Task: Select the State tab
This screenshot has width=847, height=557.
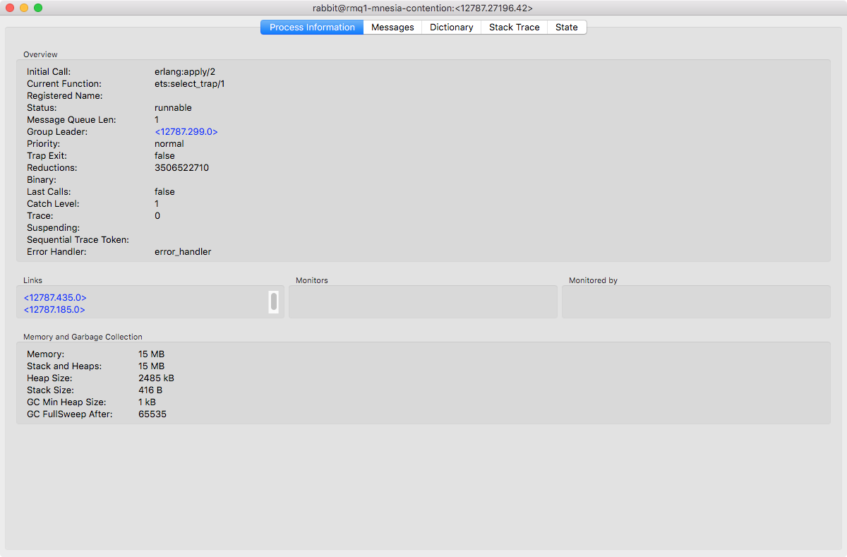Action: tap(566, 27)
